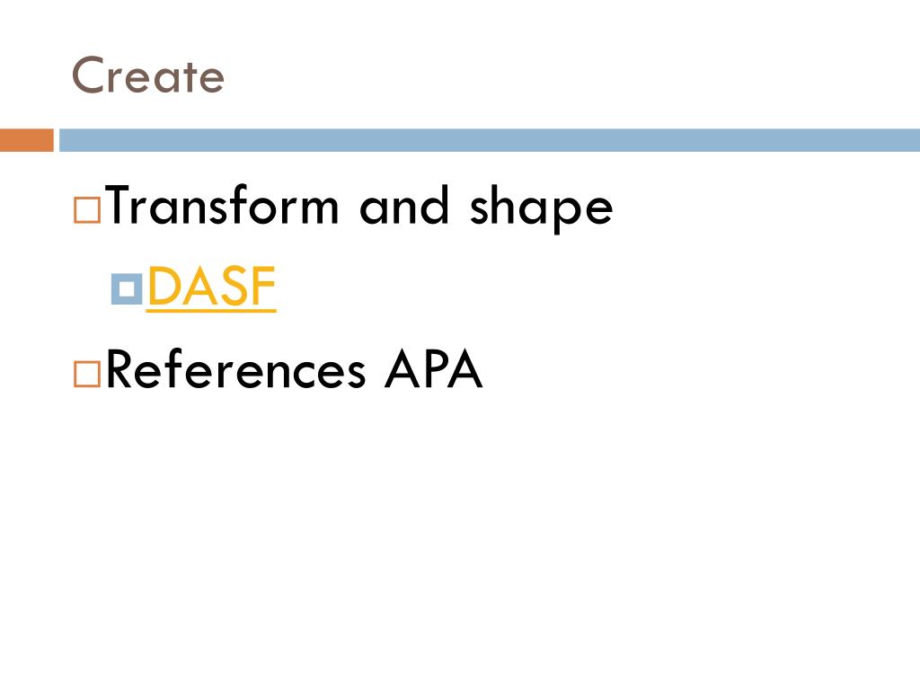
Task: Open the DASF hyperlink
Action: click(x=211, y=287)
